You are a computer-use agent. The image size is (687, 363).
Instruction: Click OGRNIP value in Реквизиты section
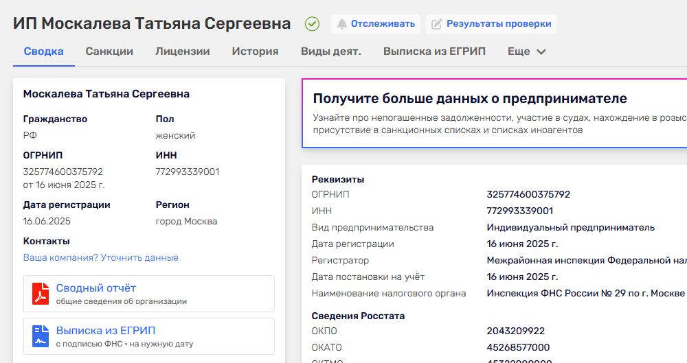coord(528,194)
